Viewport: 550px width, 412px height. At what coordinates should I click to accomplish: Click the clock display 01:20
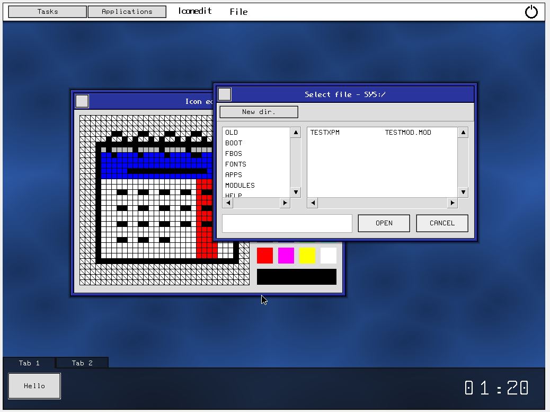click(496, 388)
